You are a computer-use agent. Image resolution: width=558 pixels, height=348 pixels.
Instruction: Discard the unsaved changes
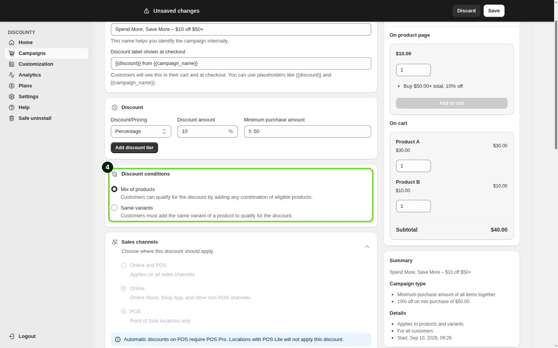(467, 11)
